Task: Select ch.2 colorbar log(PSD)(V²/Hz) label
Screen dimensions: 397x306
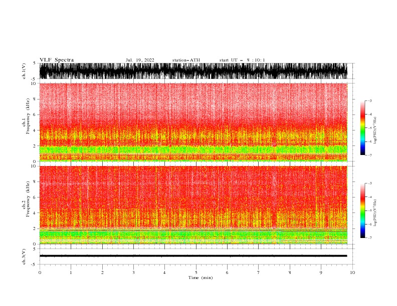Action: 375,213
